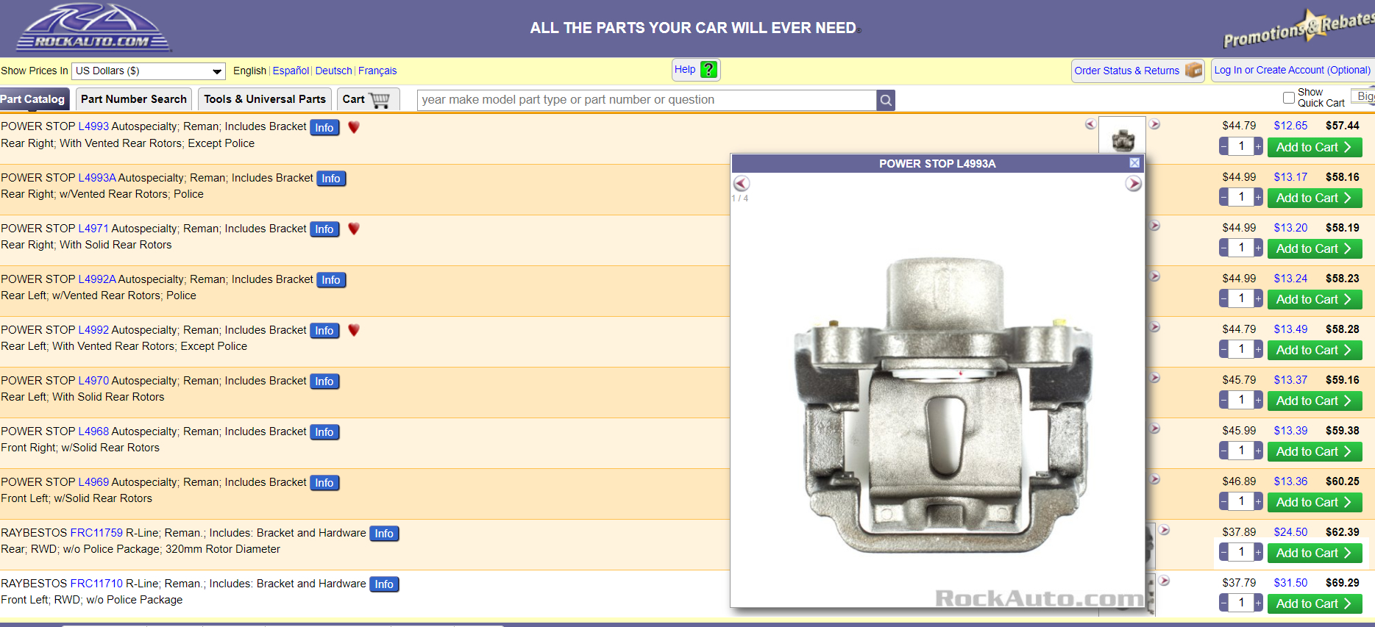Increase quantity for the $62.39 item
1375x627 pixels.
[1258, 552]
